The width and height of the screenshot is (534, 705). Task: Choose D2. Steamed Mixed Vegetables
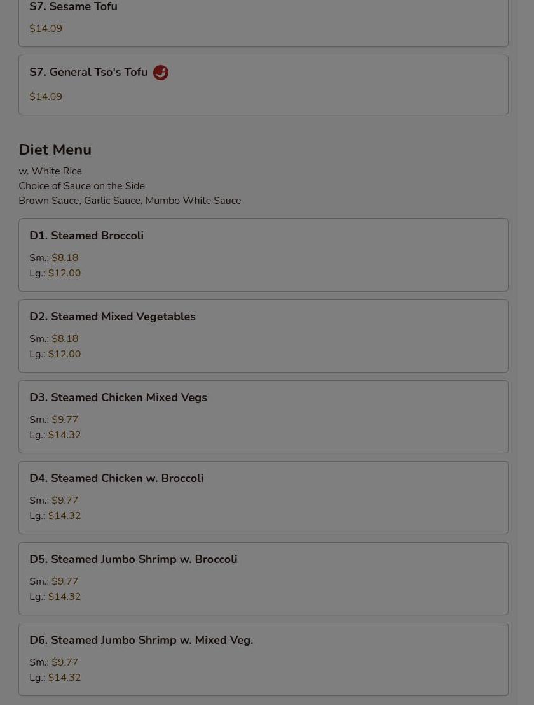pyautogui.click(x=263, y=336)
